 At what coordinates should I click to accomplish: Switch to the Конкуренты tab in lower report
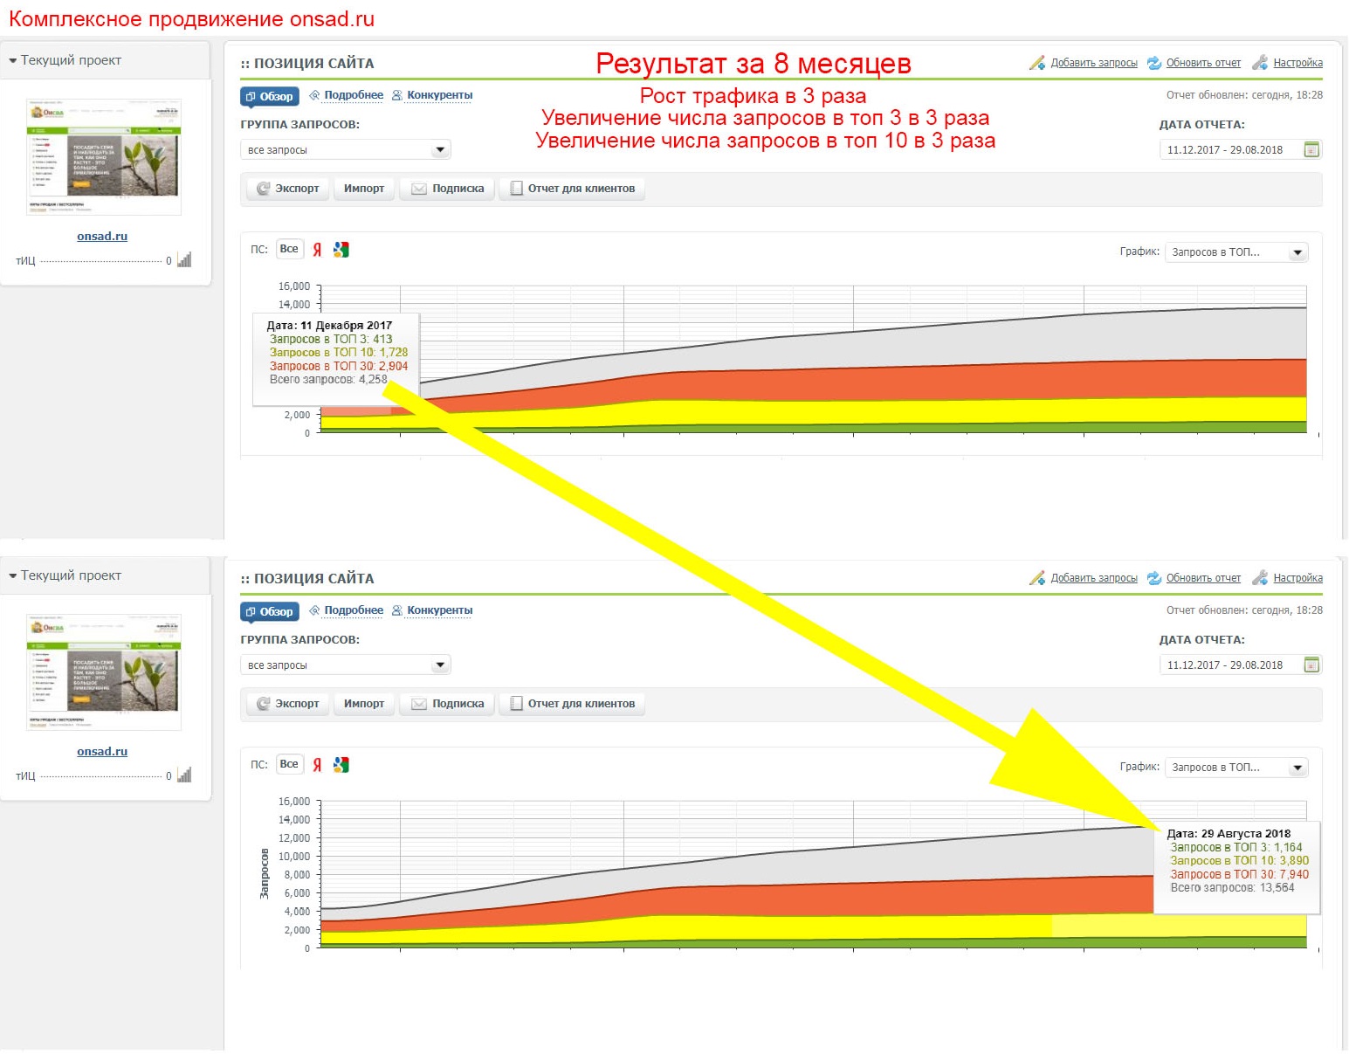tap(432, 610)
